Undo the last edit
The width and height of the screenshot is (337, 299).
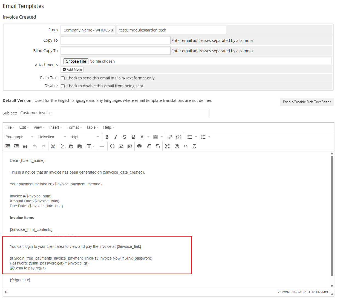point(35,146)
